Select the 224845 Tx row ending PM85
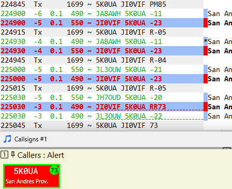Screen dimensions: 232x189 coord(102,4)
